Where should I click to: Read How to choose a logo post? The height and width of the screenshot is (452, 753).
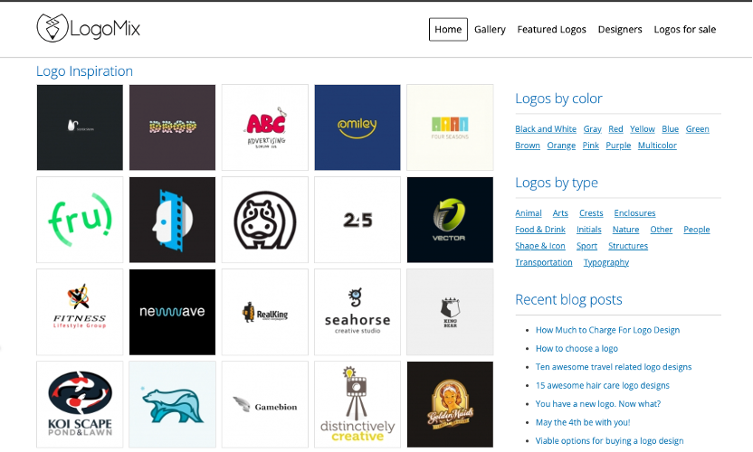[577, 348]
